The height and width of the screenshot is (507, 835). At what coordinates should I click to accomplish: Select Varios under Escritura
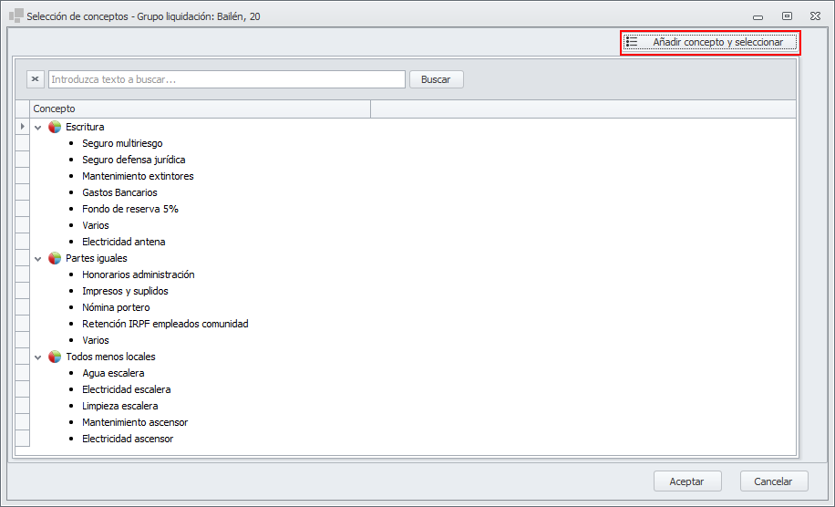click(x=96, y=225)
